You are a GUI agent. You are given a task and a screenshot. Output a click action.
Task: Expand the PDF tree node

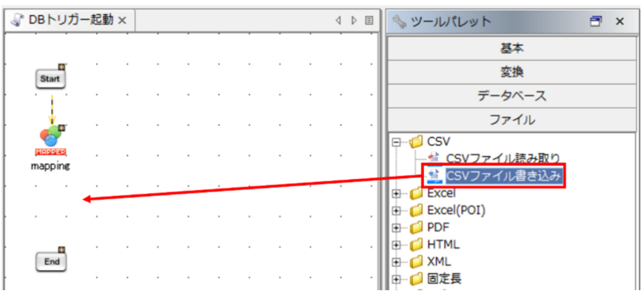point(396,227)
